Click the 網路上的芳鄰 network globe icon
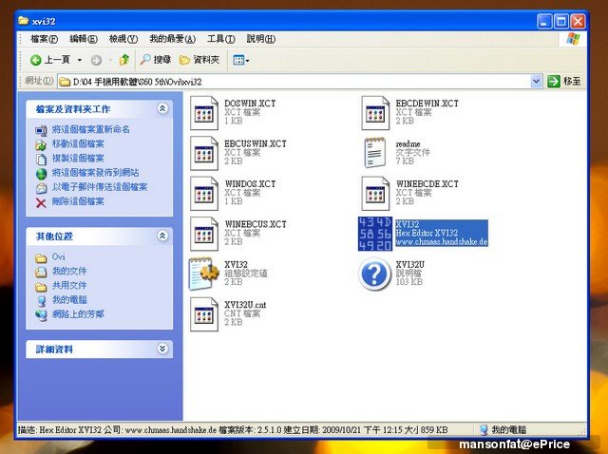The image size is (608, 454). pos(41,315)
